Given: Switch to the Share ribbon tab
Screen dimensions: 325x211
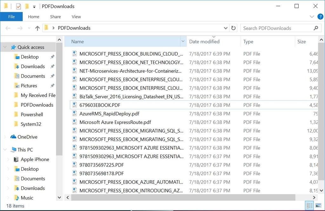Looking at the screenshot, I should (55, 17).
